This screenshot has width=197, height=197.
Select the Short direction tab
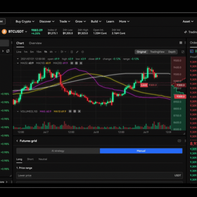pos(30,159)
